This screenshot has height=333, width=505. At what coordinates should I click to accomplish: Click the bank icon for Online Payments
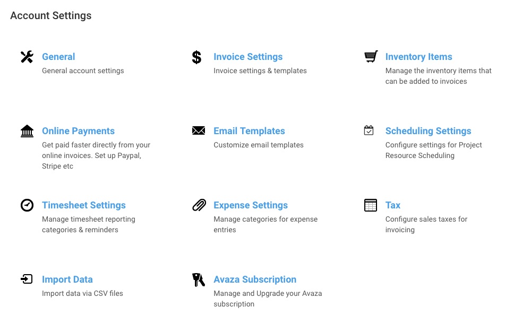click(27, 131)
